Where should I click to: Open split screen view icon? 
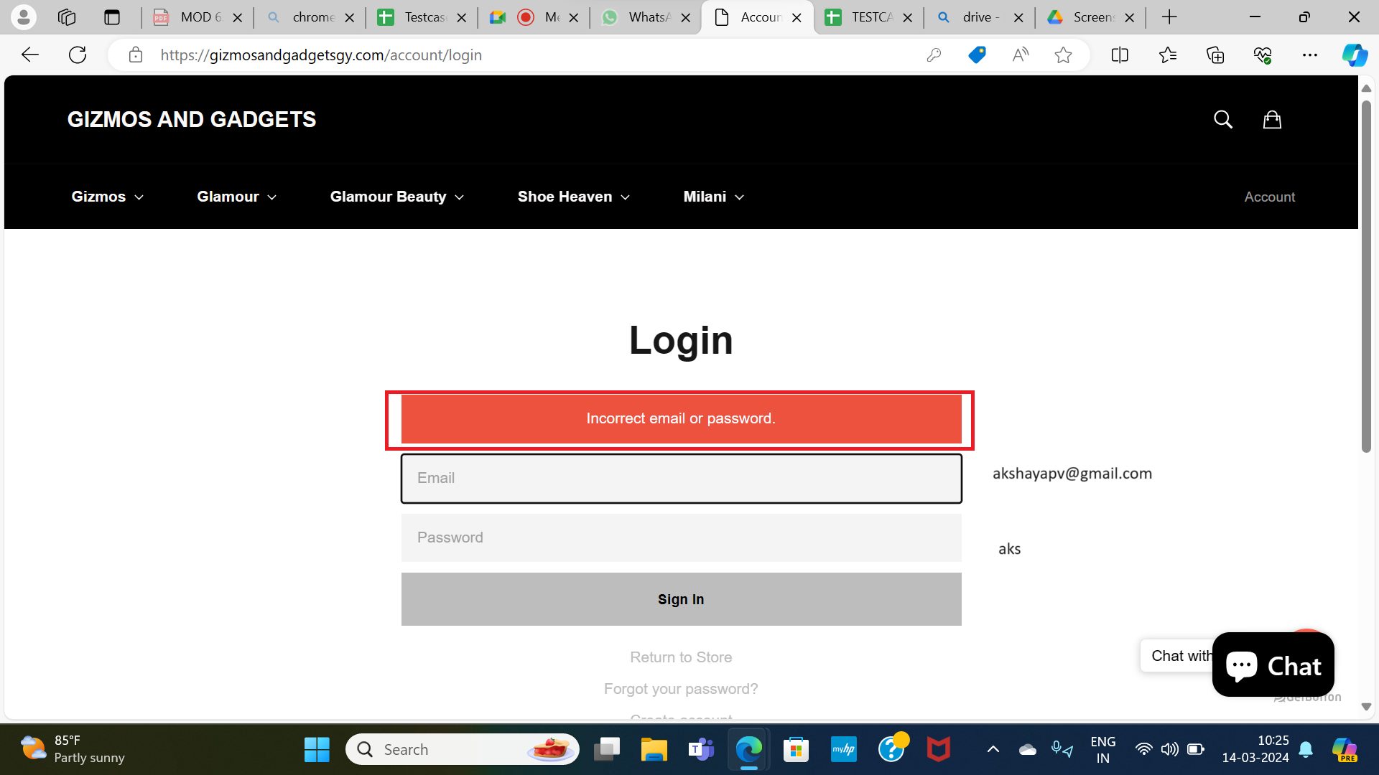[1120, 55]
